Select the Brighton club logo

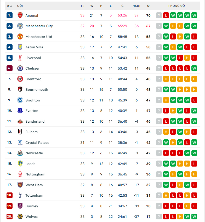pos(20,100)
